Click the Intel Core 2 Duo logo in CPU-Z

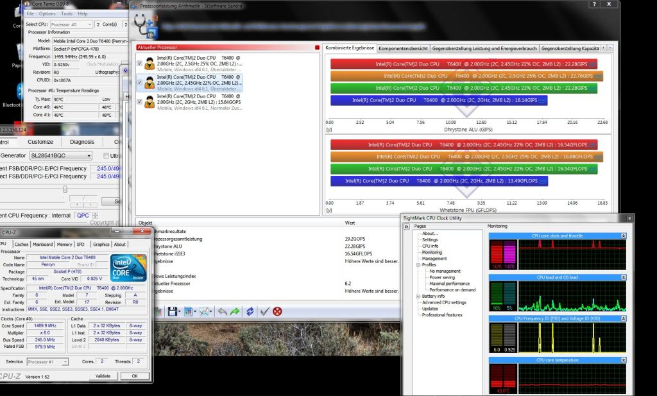128,268
